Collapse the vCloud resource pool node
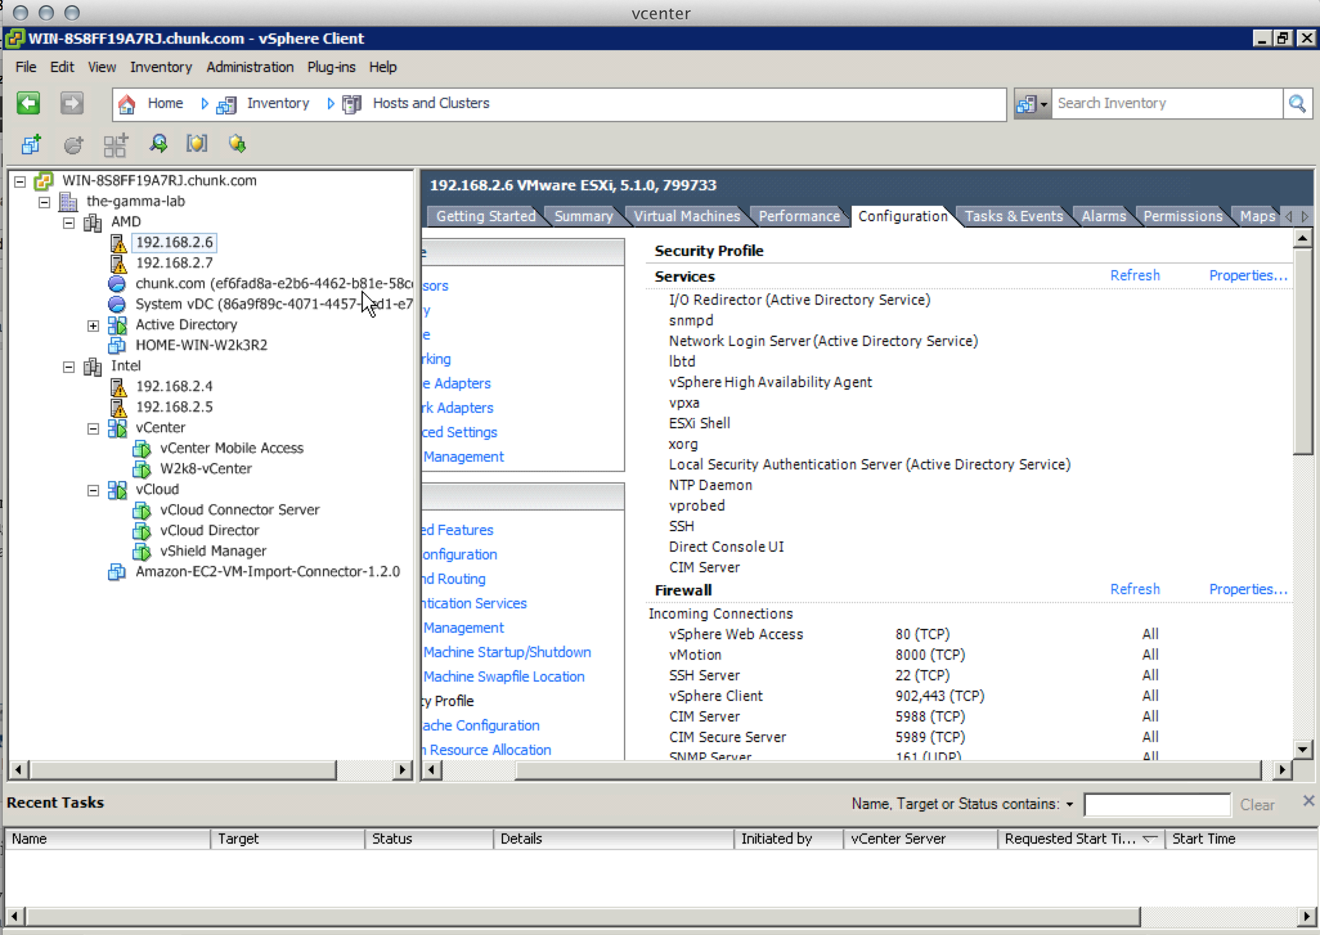Viewport: 1320px width, 935px height. [93, 490]
